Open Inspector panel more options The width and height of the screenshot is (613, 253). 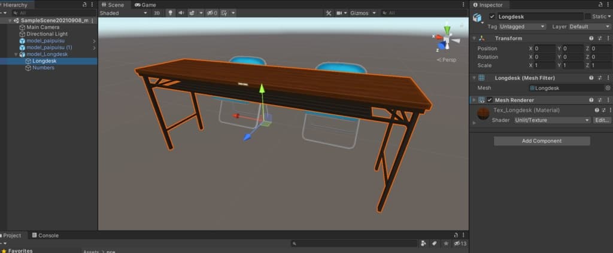click(x=608, y=5)
